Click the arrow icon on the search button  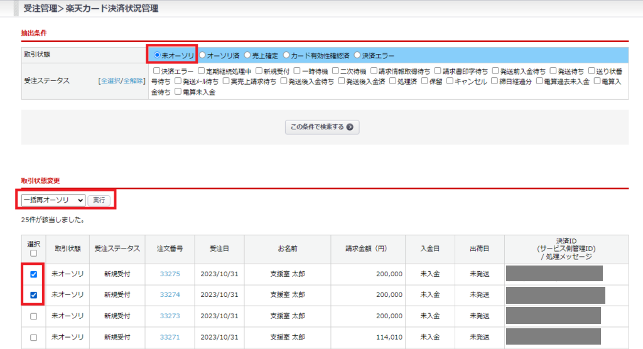coord(350,127)
